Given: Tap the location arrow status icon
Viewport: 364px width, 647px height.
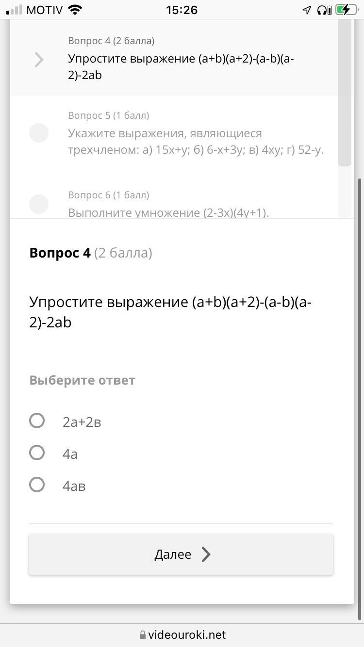Looking at the screenshot, I should coord(306,10).
